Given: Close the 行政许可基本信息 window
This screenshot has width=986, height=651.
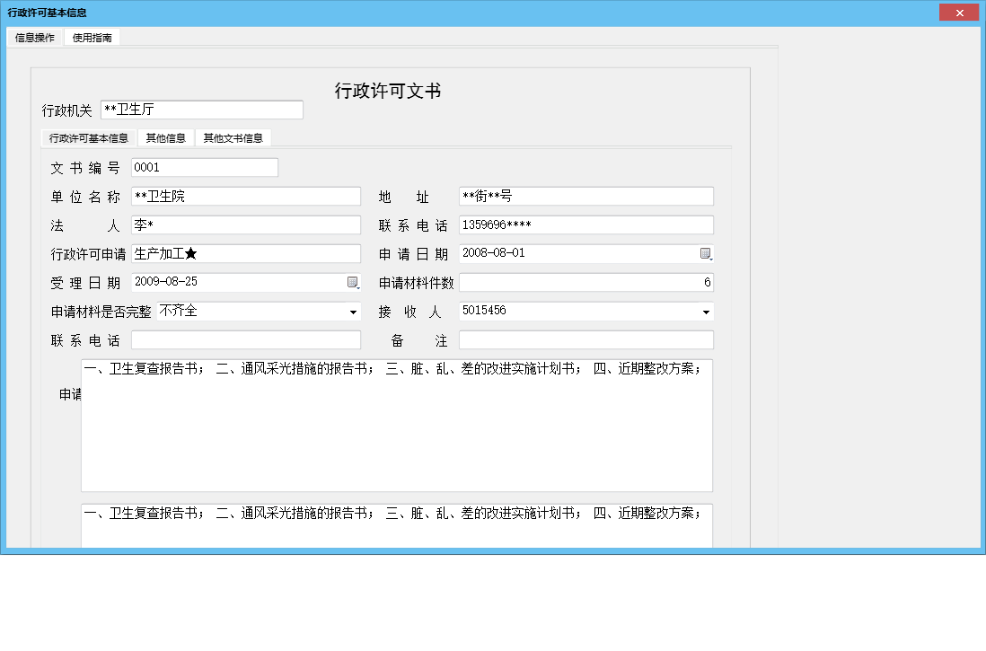Looking at the screenshot, I should click(x=959, y=12).
